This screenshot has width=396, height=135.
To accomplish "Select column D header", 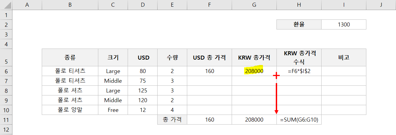I will coord(142,5).
